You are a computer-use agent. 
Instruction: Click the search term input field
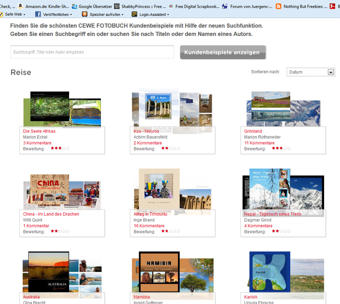click(92, 52)
